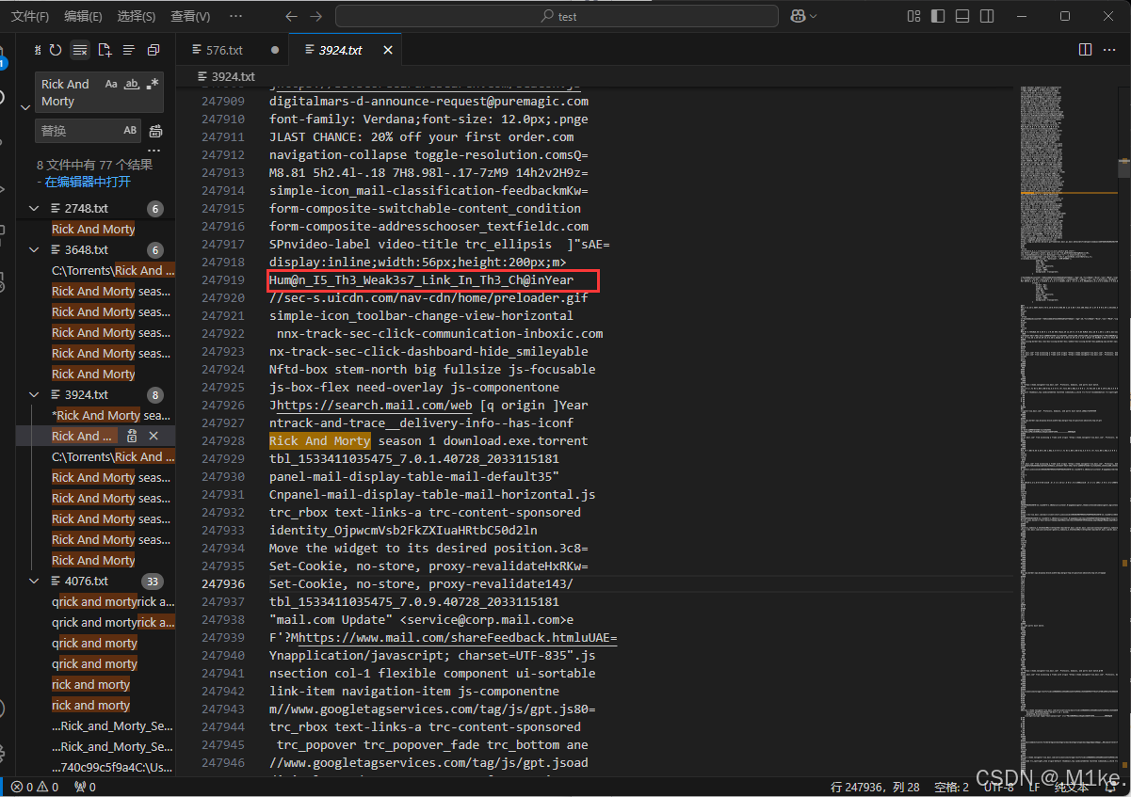Refresh the search results
This screenshot has width=1131, height=797.
(56, 50)
